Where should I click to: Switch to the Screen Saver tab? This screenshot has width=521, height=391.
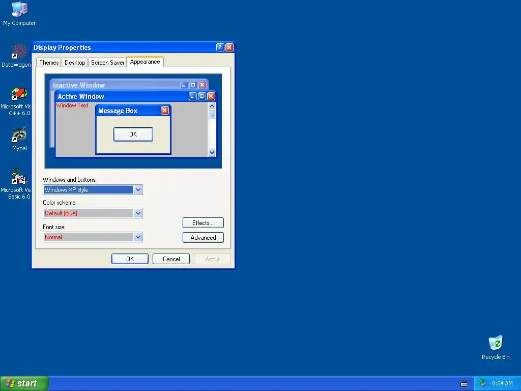(x=107, y=63)
